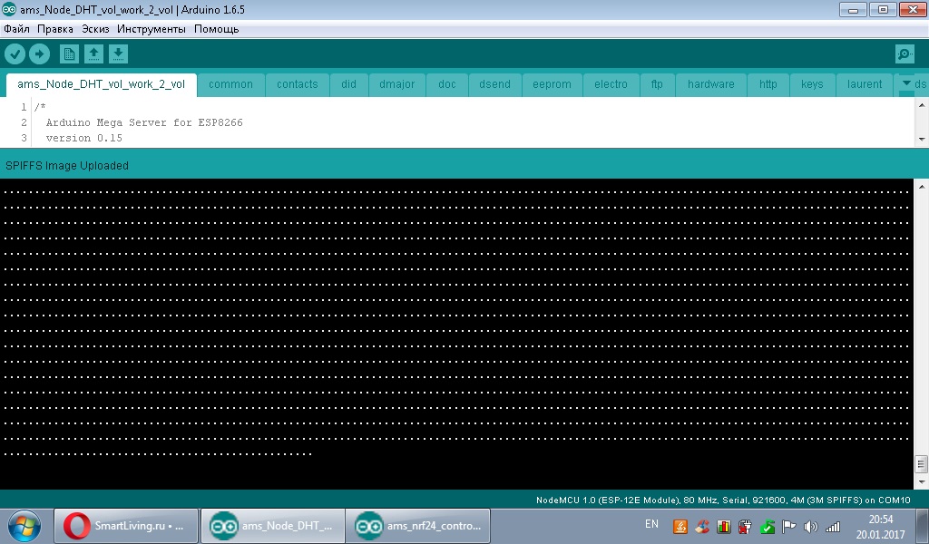
Task: Click the Windows Start orb
Action: (24, 525)
